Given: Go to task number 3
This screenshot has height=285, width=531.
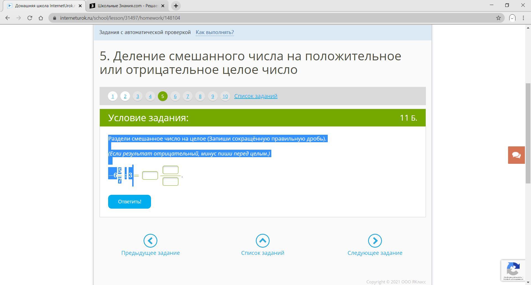Looking at the screenshot, I should [138, 96].
